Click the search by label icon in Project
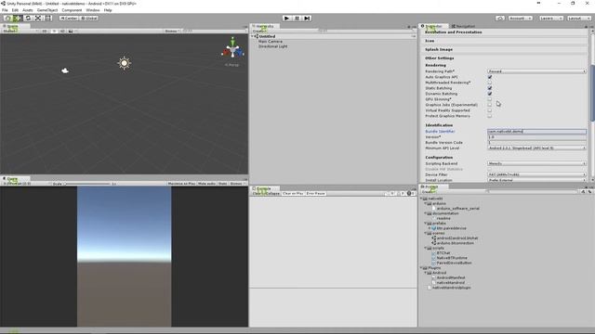This screenshot has width=595, height=334. coord(589,192)
